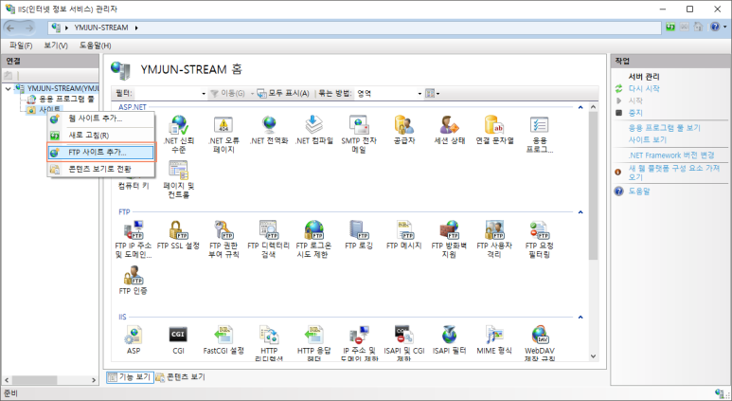Open FTP 방화벽 지원 feature

click(449, 239)
